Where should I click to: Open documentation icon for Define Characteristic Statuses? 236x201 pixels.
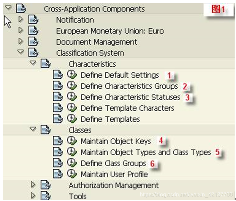[x=58, y=96]
